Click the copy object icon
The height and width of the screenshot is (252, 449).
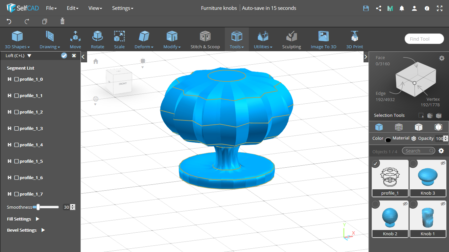[45, 21]
